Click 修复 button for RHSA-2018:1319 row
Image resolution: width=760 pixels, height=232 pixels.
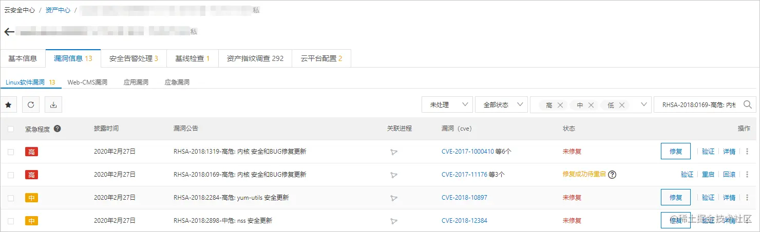[676, 152]
